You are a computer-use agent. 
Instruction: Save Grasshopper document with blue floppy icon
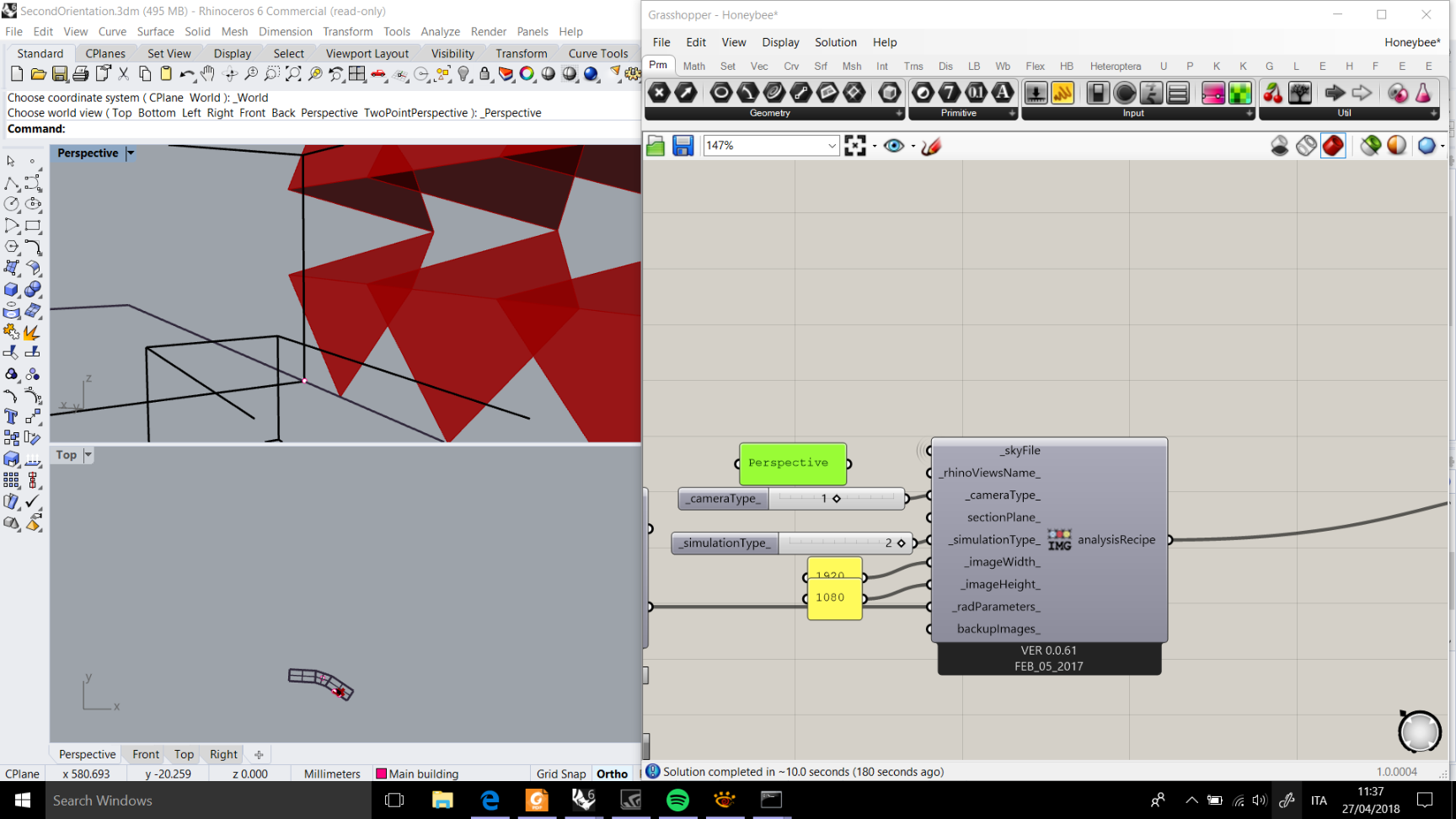click(682, 146)
